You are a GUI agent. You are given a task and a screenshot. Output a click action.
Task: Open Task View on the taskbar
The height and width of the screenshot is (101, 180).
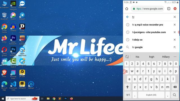(x=42, y=98)
